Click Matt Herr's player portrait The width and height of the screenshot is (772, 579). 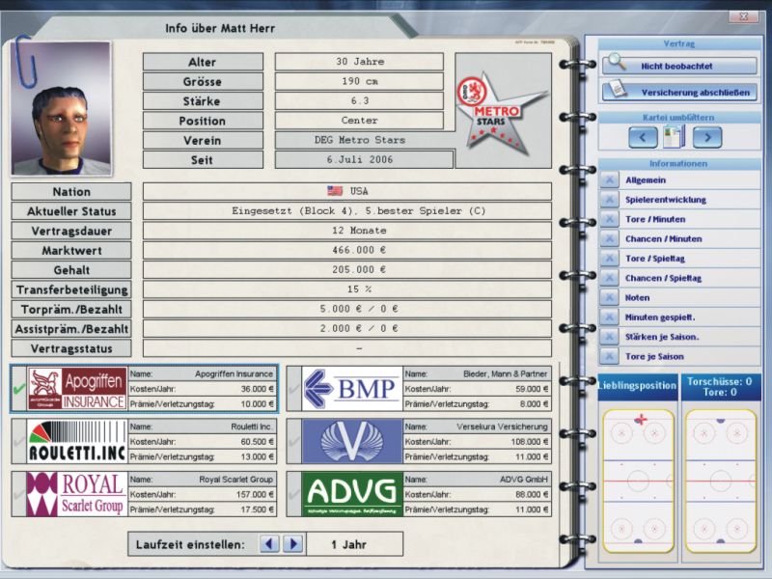[61, 108]
